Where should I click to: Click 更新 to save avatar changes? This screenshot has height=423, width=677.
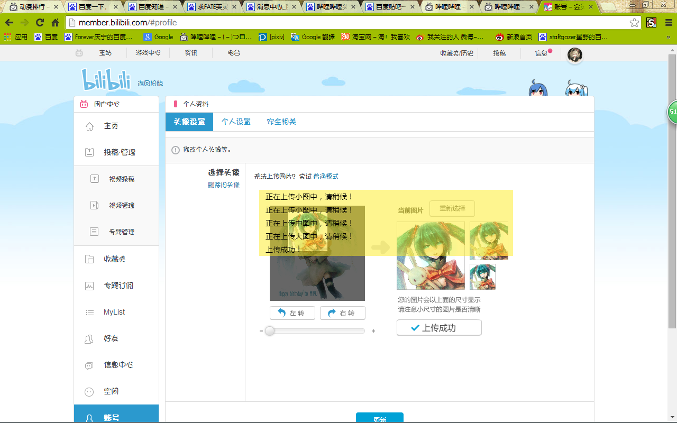[379, 418]
